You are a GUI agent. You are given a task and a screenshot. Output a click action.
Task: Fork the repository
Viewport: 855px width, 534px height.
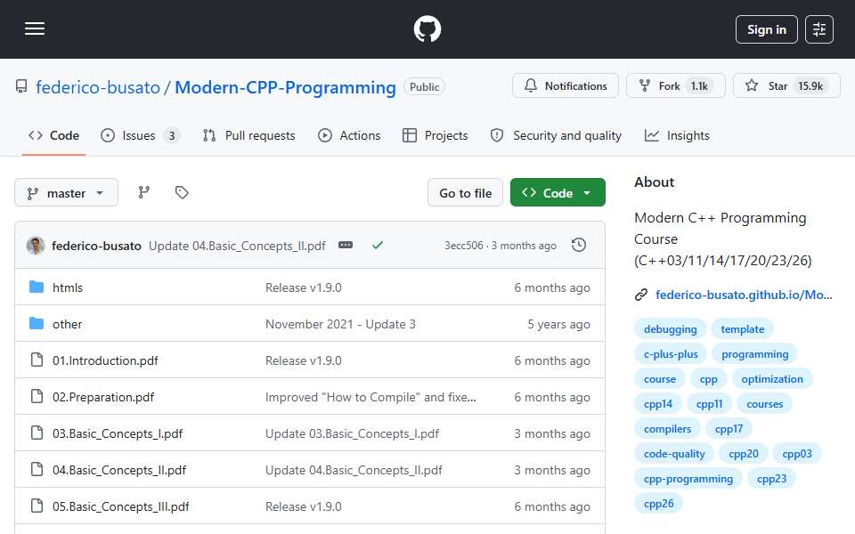point(676,86)
